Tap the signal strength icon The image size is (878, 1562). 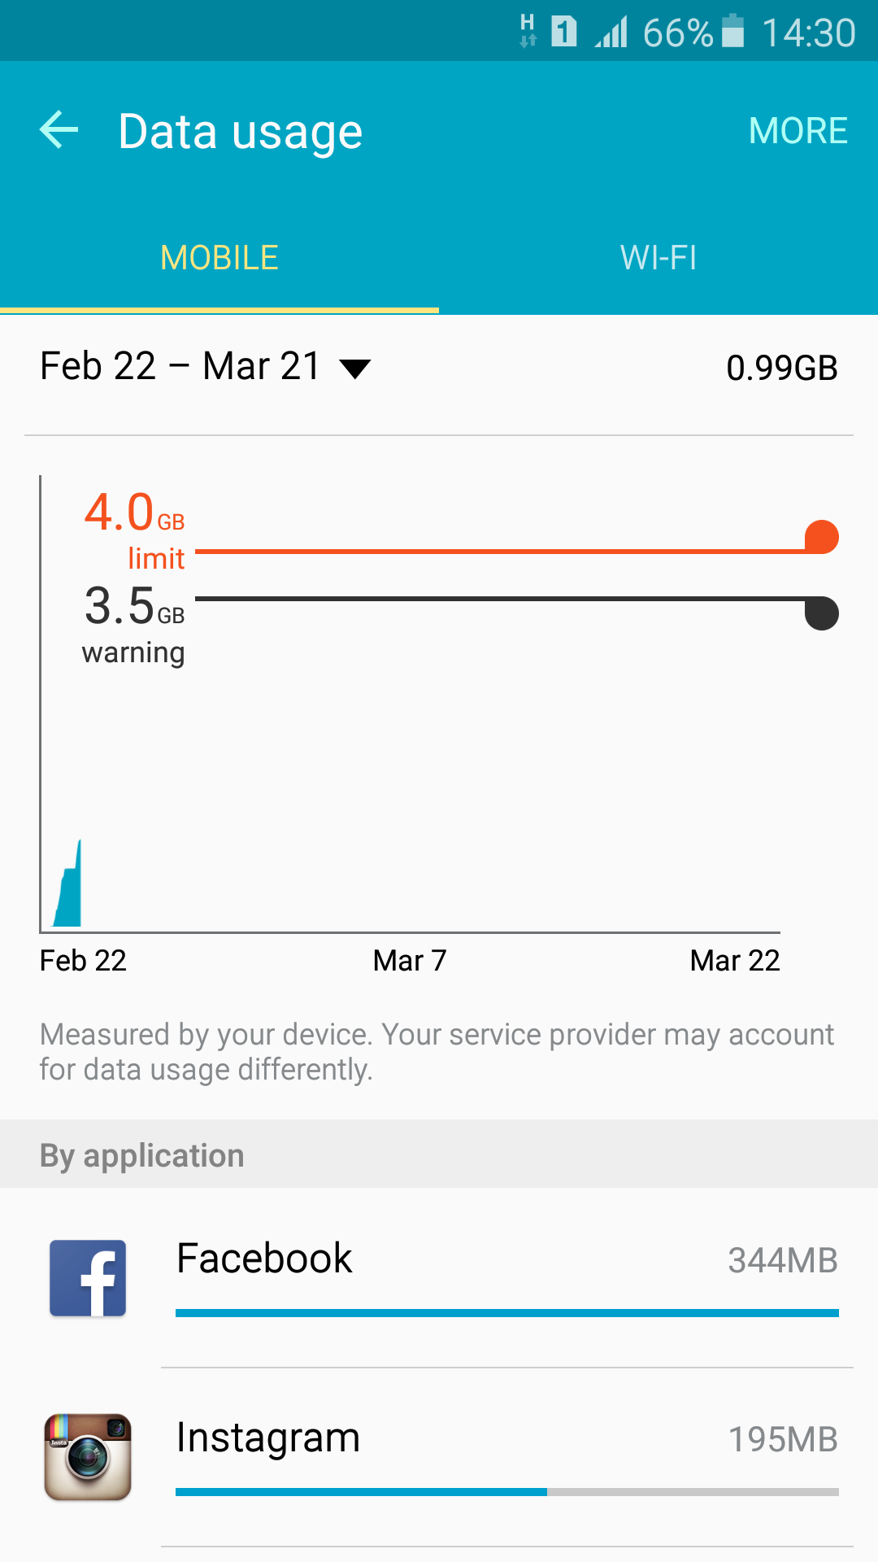[611, 33]
